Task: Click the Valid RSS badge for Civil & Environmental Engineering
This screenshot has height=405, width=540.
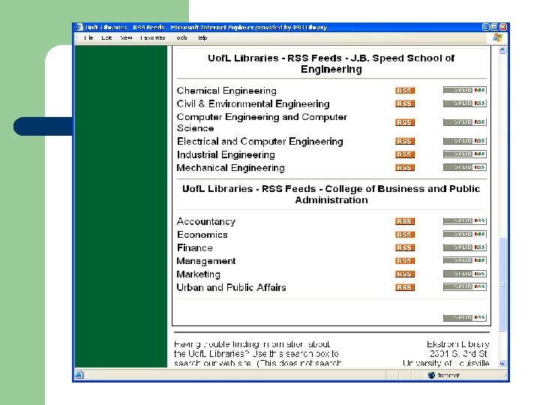Action: tap(464, 103)
